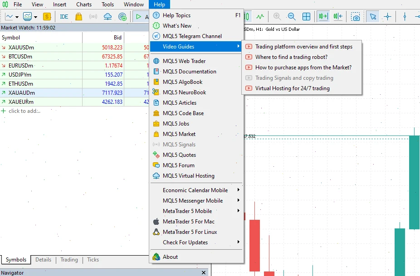Toggle the chart shift from right border
The height and width of the screenshot is (276, 420).
coord(337,16)
